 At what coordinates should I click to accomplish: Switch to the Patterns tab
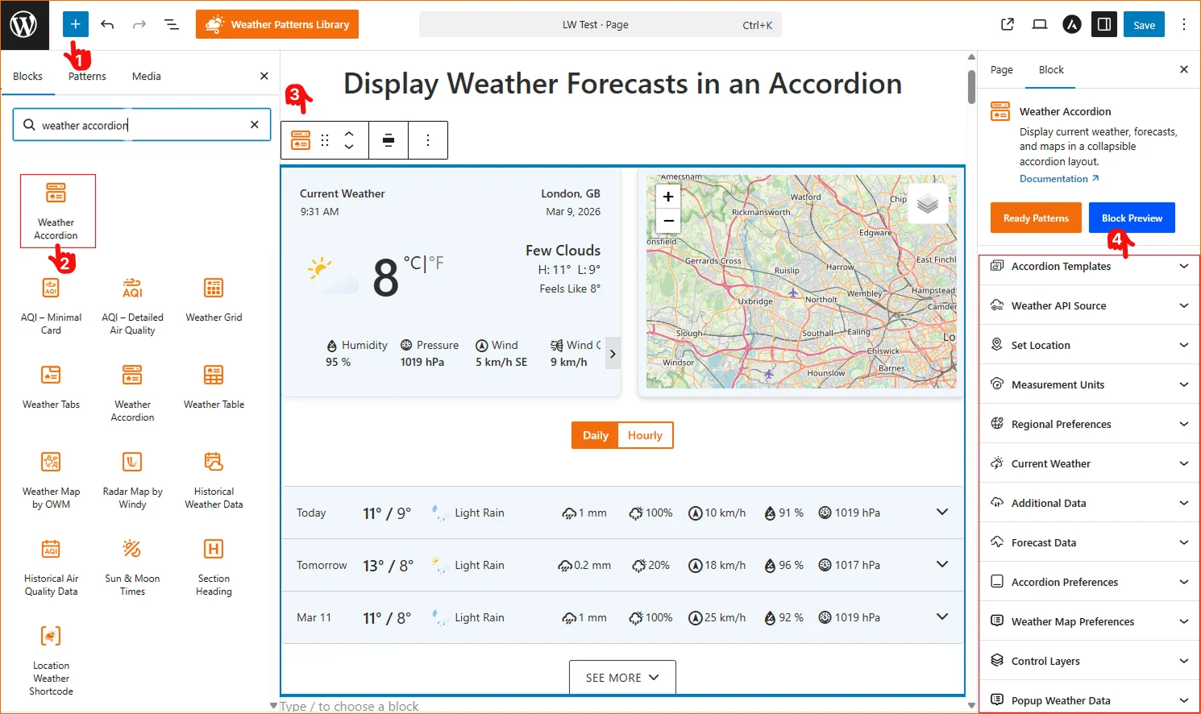[86, 75]
